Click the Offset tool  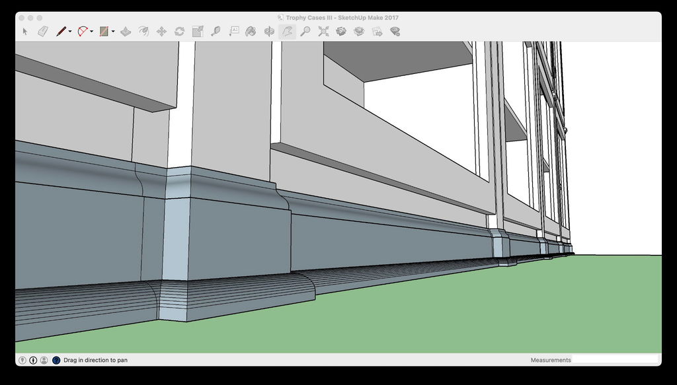coord(143,31)
